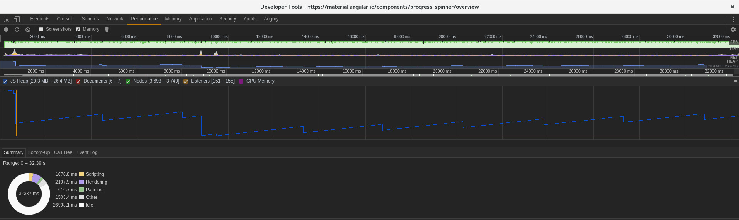This screenshot has height=220, width=739.
Task: Open the capture settings gear icon
Action: pyautogui.click(x=733, y=30)
